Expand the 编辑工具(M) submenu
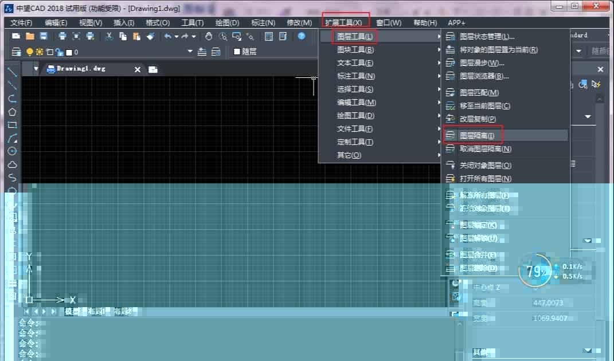 coord(380,102)
